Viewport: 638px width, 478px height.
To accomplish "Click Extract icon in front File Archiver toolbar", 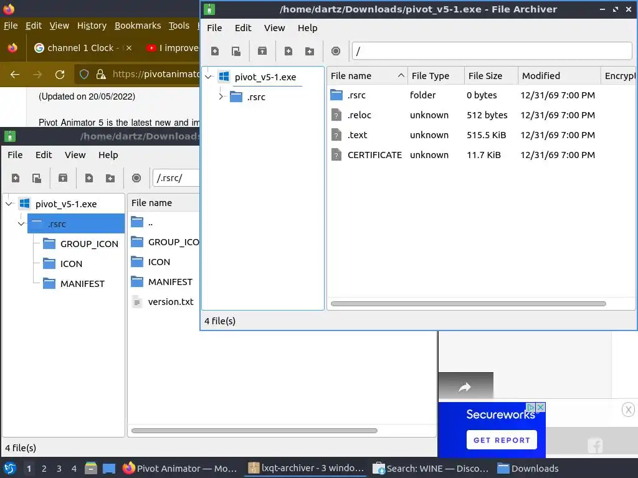I will coord(262,51).
